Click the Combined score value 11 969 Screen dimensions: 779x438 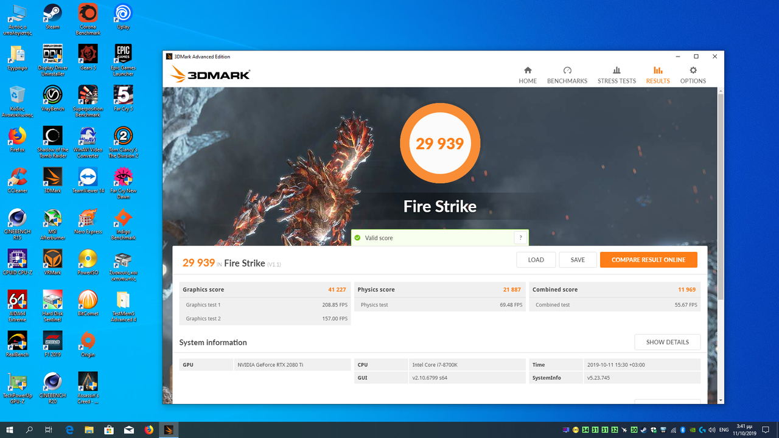(x=687, y=290)
